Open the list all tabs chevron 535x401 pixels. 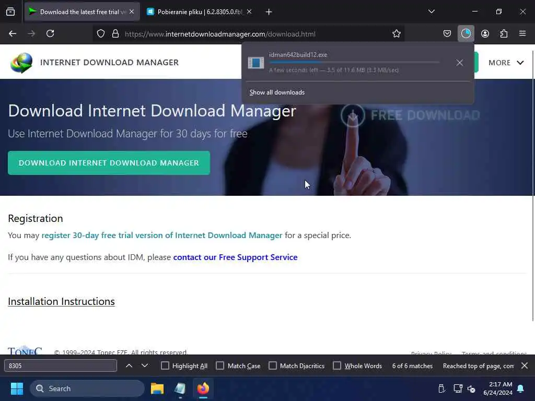[x=431, y=11]
